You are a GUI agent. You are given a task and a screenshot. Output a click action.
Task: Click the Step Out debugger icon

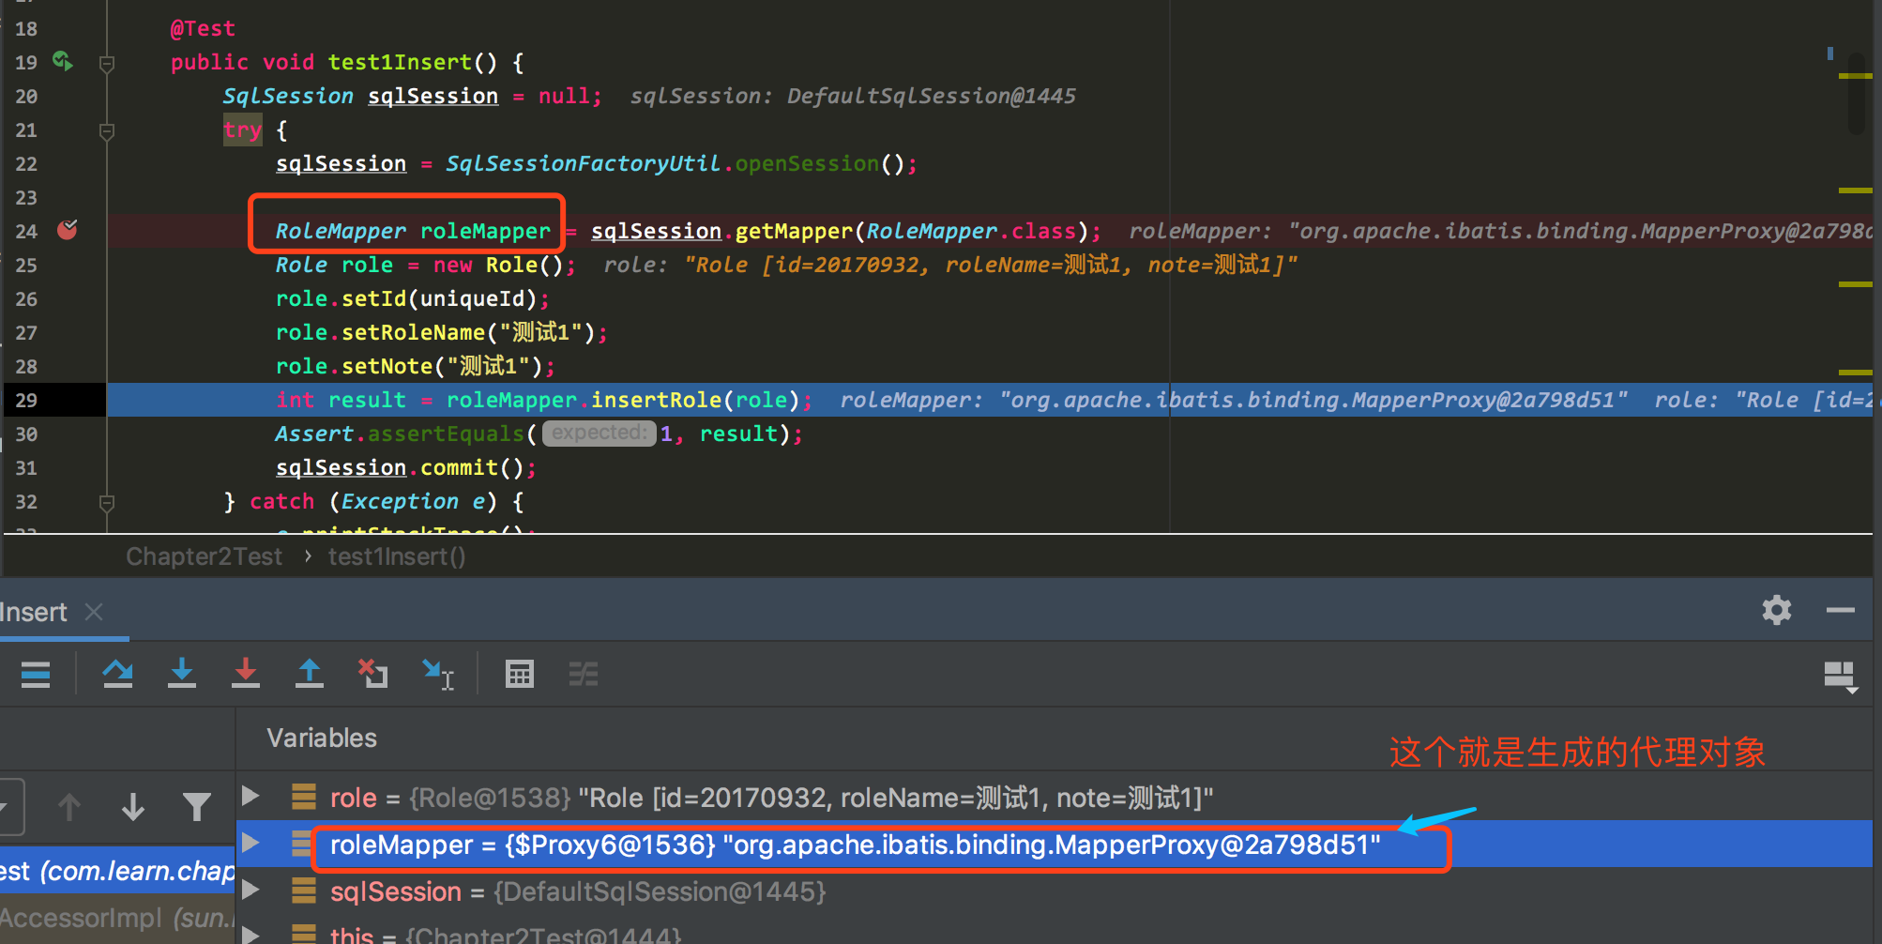310,674
